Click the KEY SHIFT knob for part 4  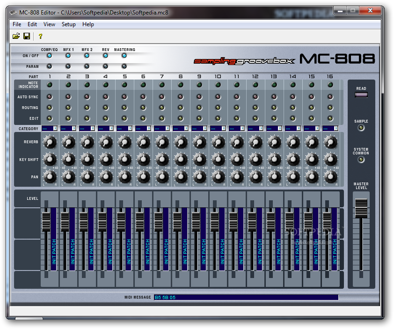106,159
